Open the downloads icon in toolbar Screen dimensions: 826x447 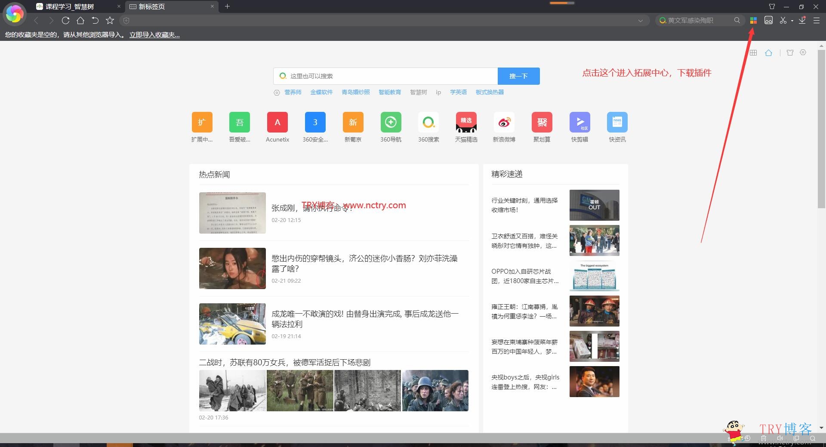pyautogui.click(x=802, y=20)
